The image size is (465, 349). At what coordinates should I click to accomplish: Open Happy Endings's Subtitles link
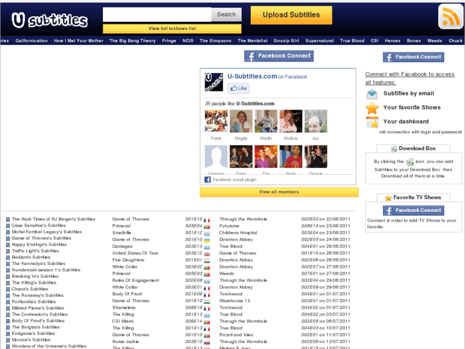(x=39, y=245)
